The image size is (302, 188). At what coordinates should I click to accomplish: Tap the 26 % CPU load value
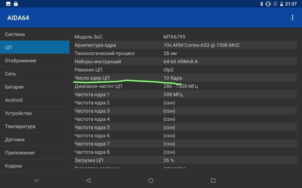tap(169, 160)
